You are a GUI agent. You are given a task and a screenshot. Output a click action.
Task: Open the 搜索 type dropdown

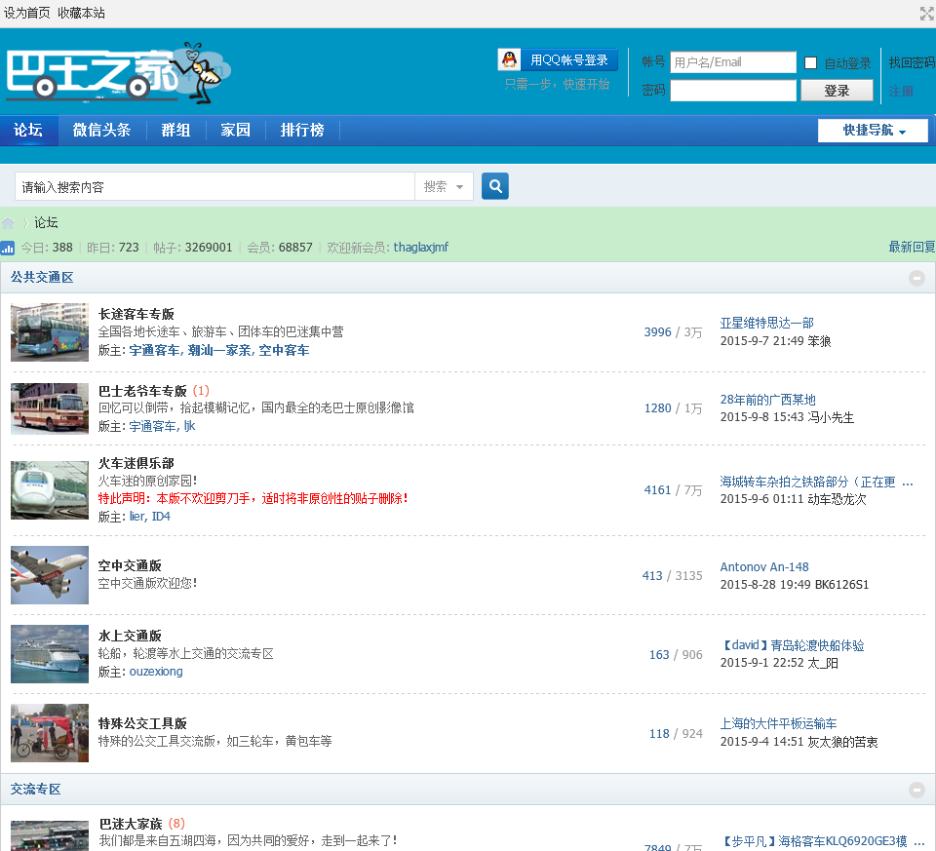(445, 187)
